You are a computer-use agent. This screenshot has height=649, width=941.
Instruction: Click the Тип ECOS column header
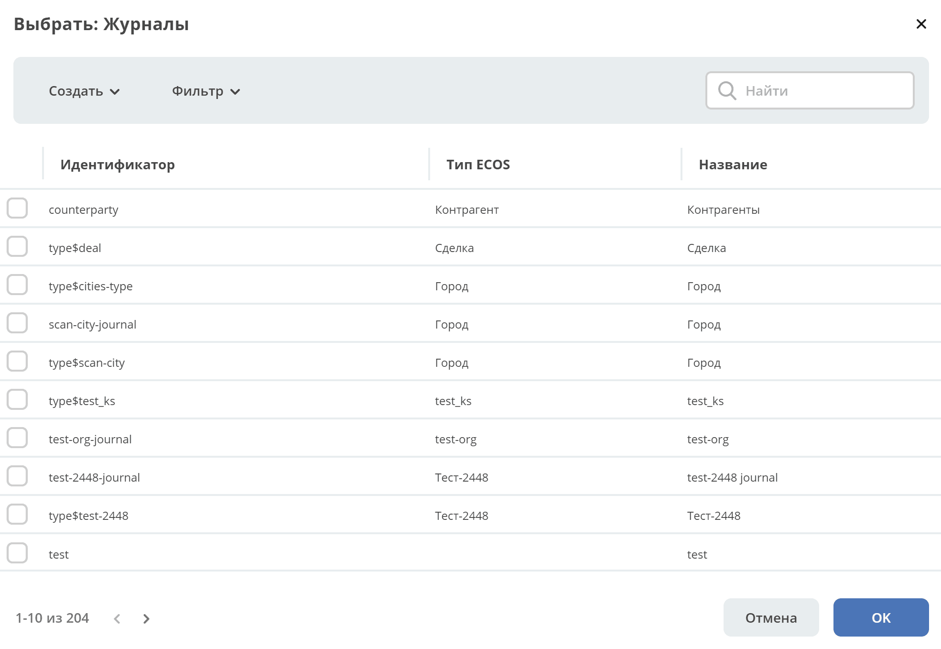[478, 165]
